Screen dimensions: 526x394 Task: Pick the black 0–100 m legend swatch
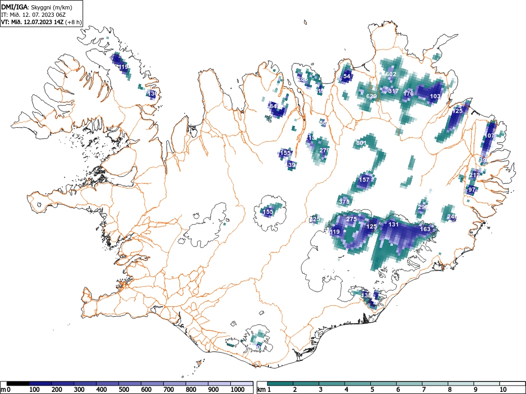18,383
